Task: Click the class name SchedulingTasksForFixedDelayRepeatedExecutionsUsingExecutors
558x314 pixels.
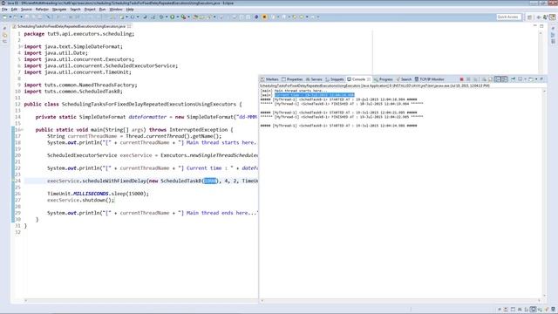Action: point(149,105)
